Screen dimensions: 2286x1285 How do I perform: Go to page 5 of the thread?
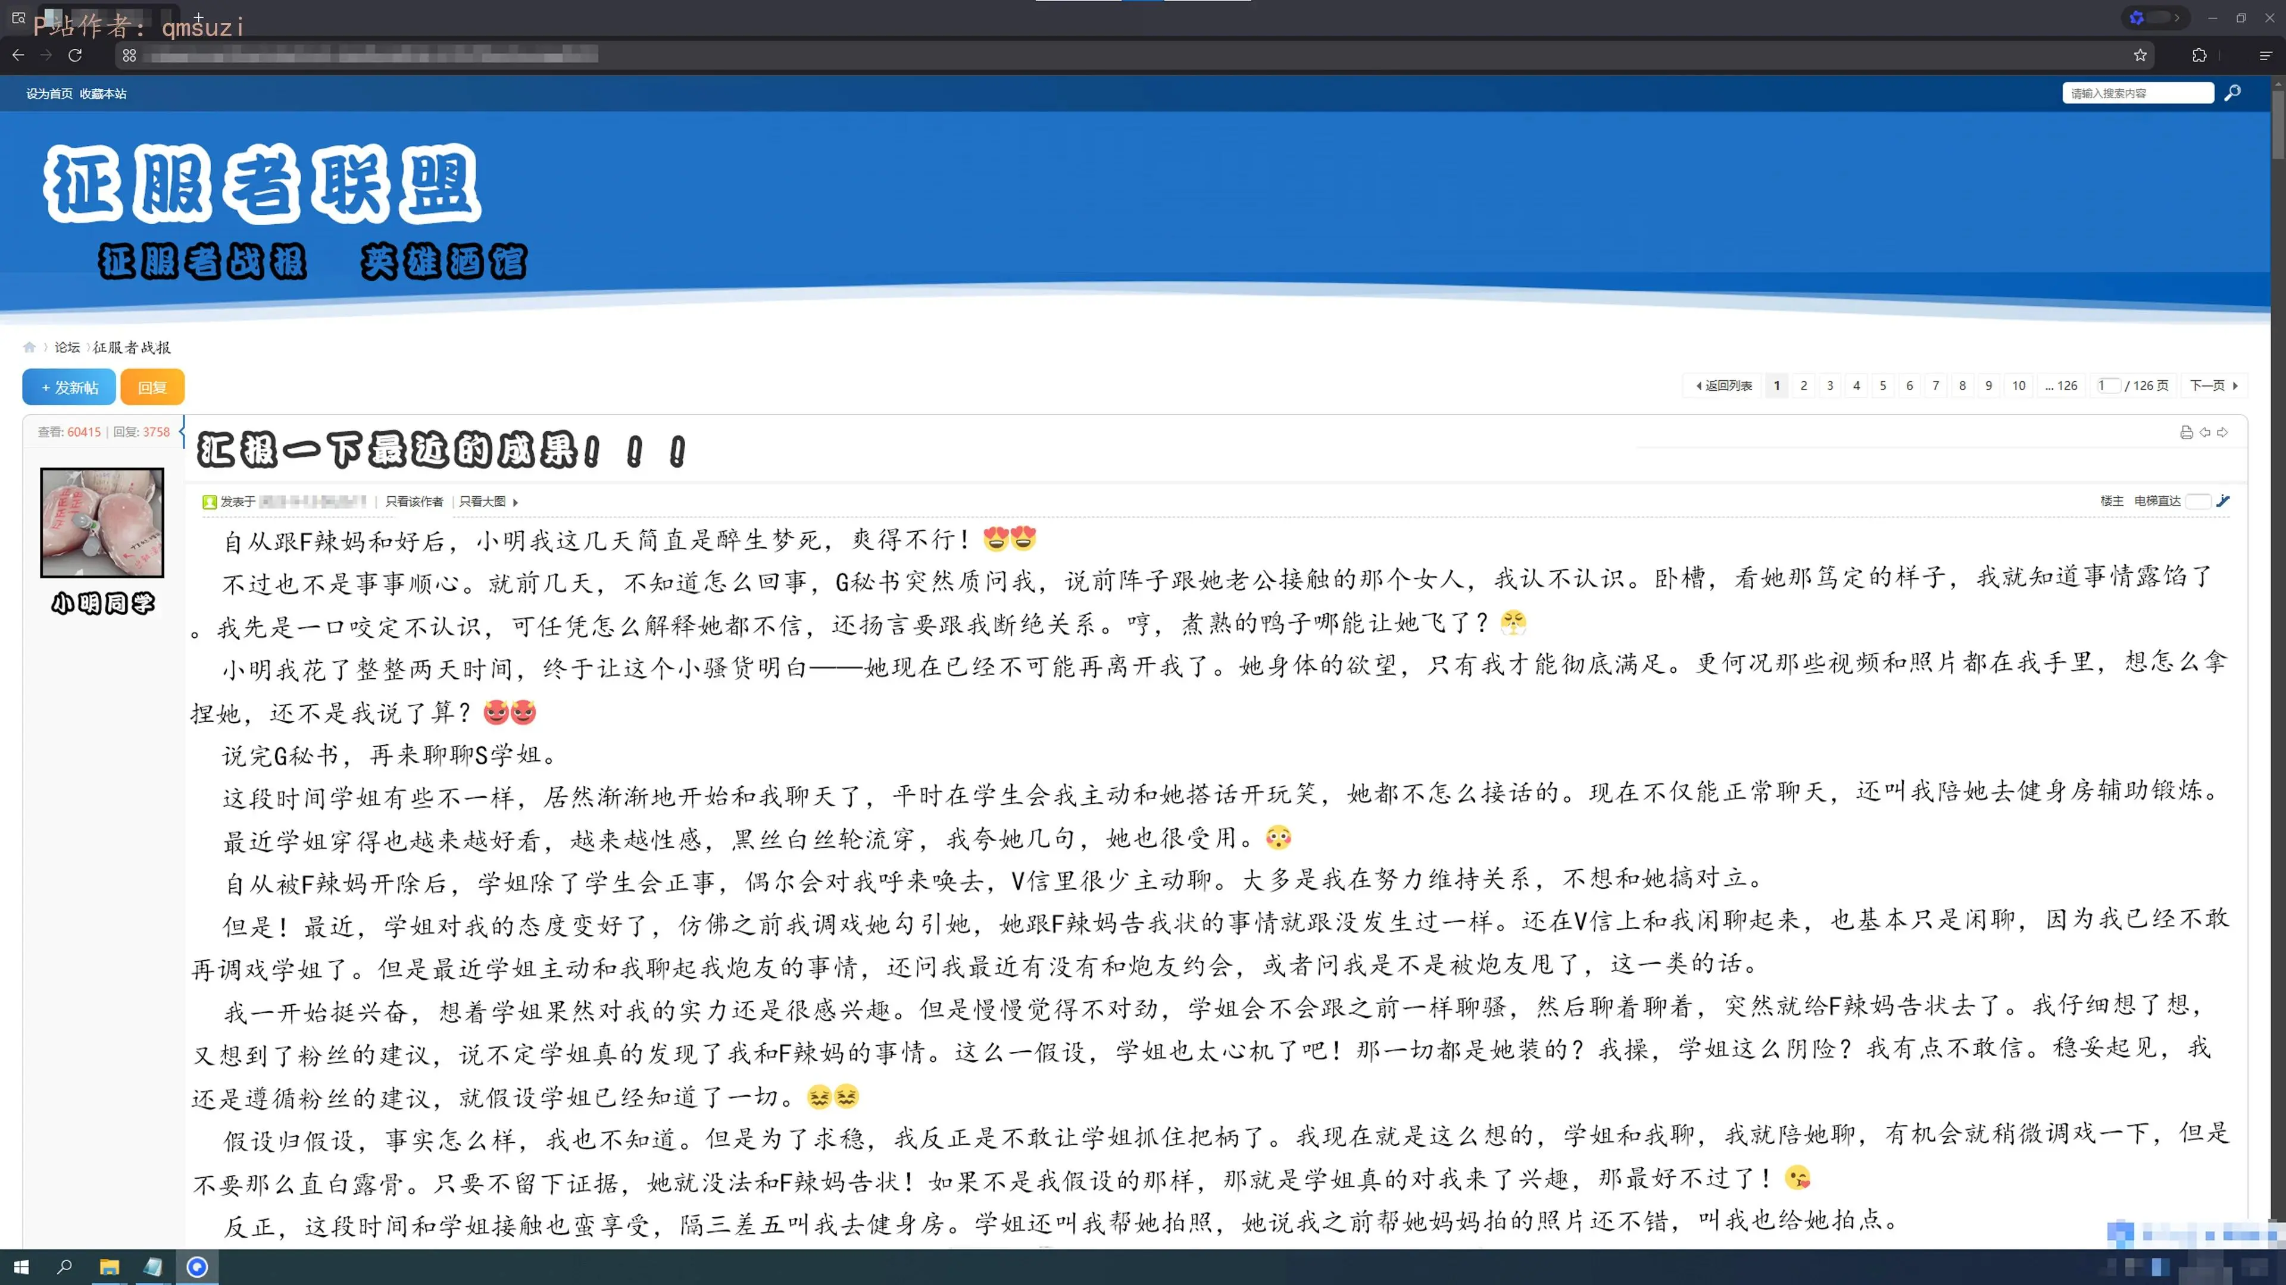(1883, 385)
